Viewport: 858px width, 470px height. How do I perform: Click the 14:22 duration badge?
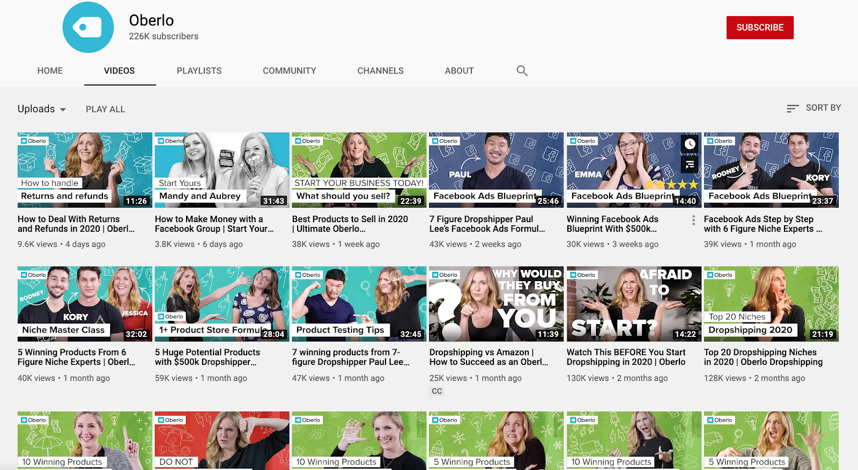click(685, 334)
